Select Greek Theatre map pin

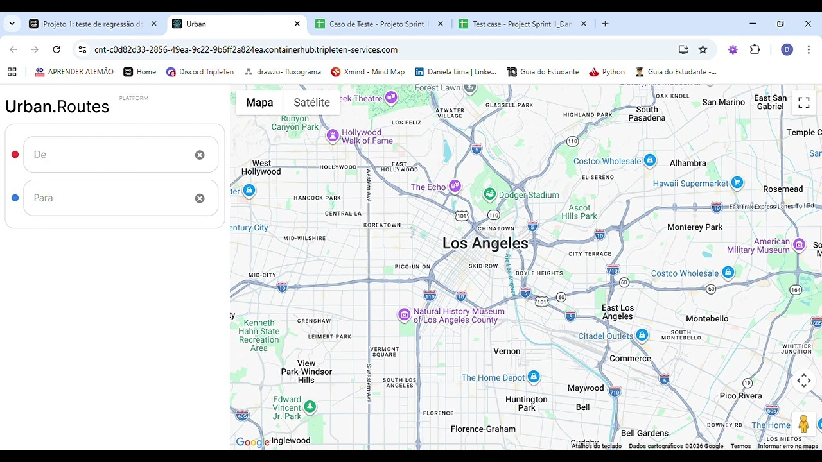(x=391, y=98)
